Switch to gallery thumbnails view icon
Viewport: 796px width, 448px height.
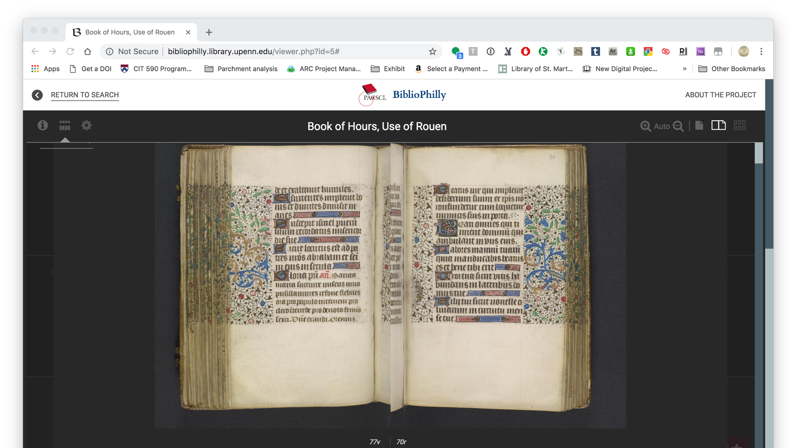(x=739, y=125)
